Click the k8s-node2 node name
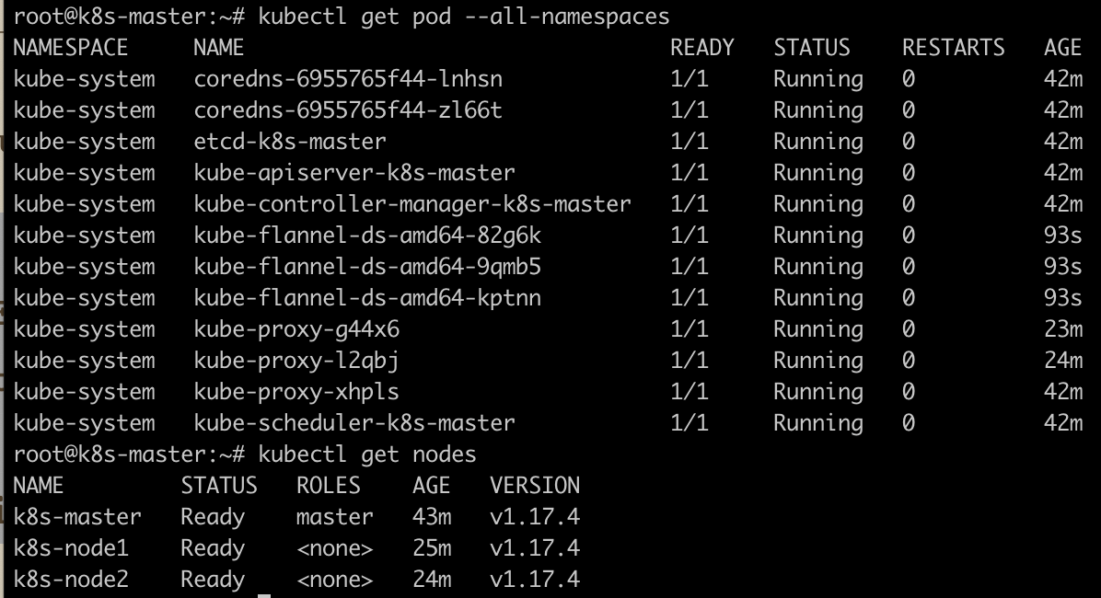Screen dimensions: 1101x598 coord(71,580)
